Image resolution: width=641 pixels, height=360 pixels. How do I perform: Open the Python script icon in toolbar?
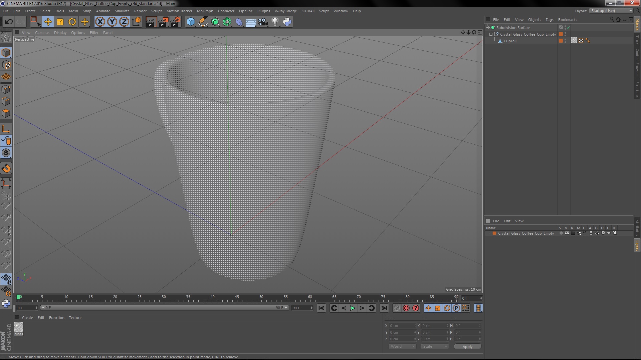[x=287, y=22]
